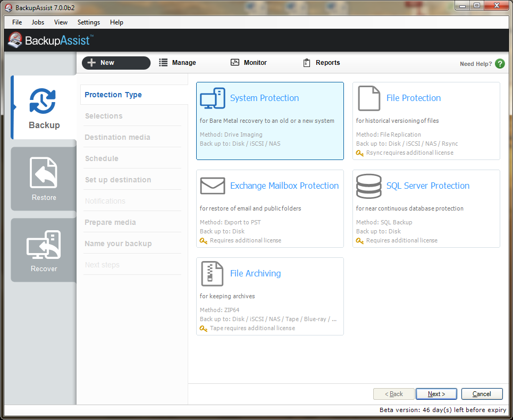Image resolution: width=513 pixels, height=420 pixels.
Task: Click the Need Help? link text
Action: pyautogui.click(x=476, y=64)
